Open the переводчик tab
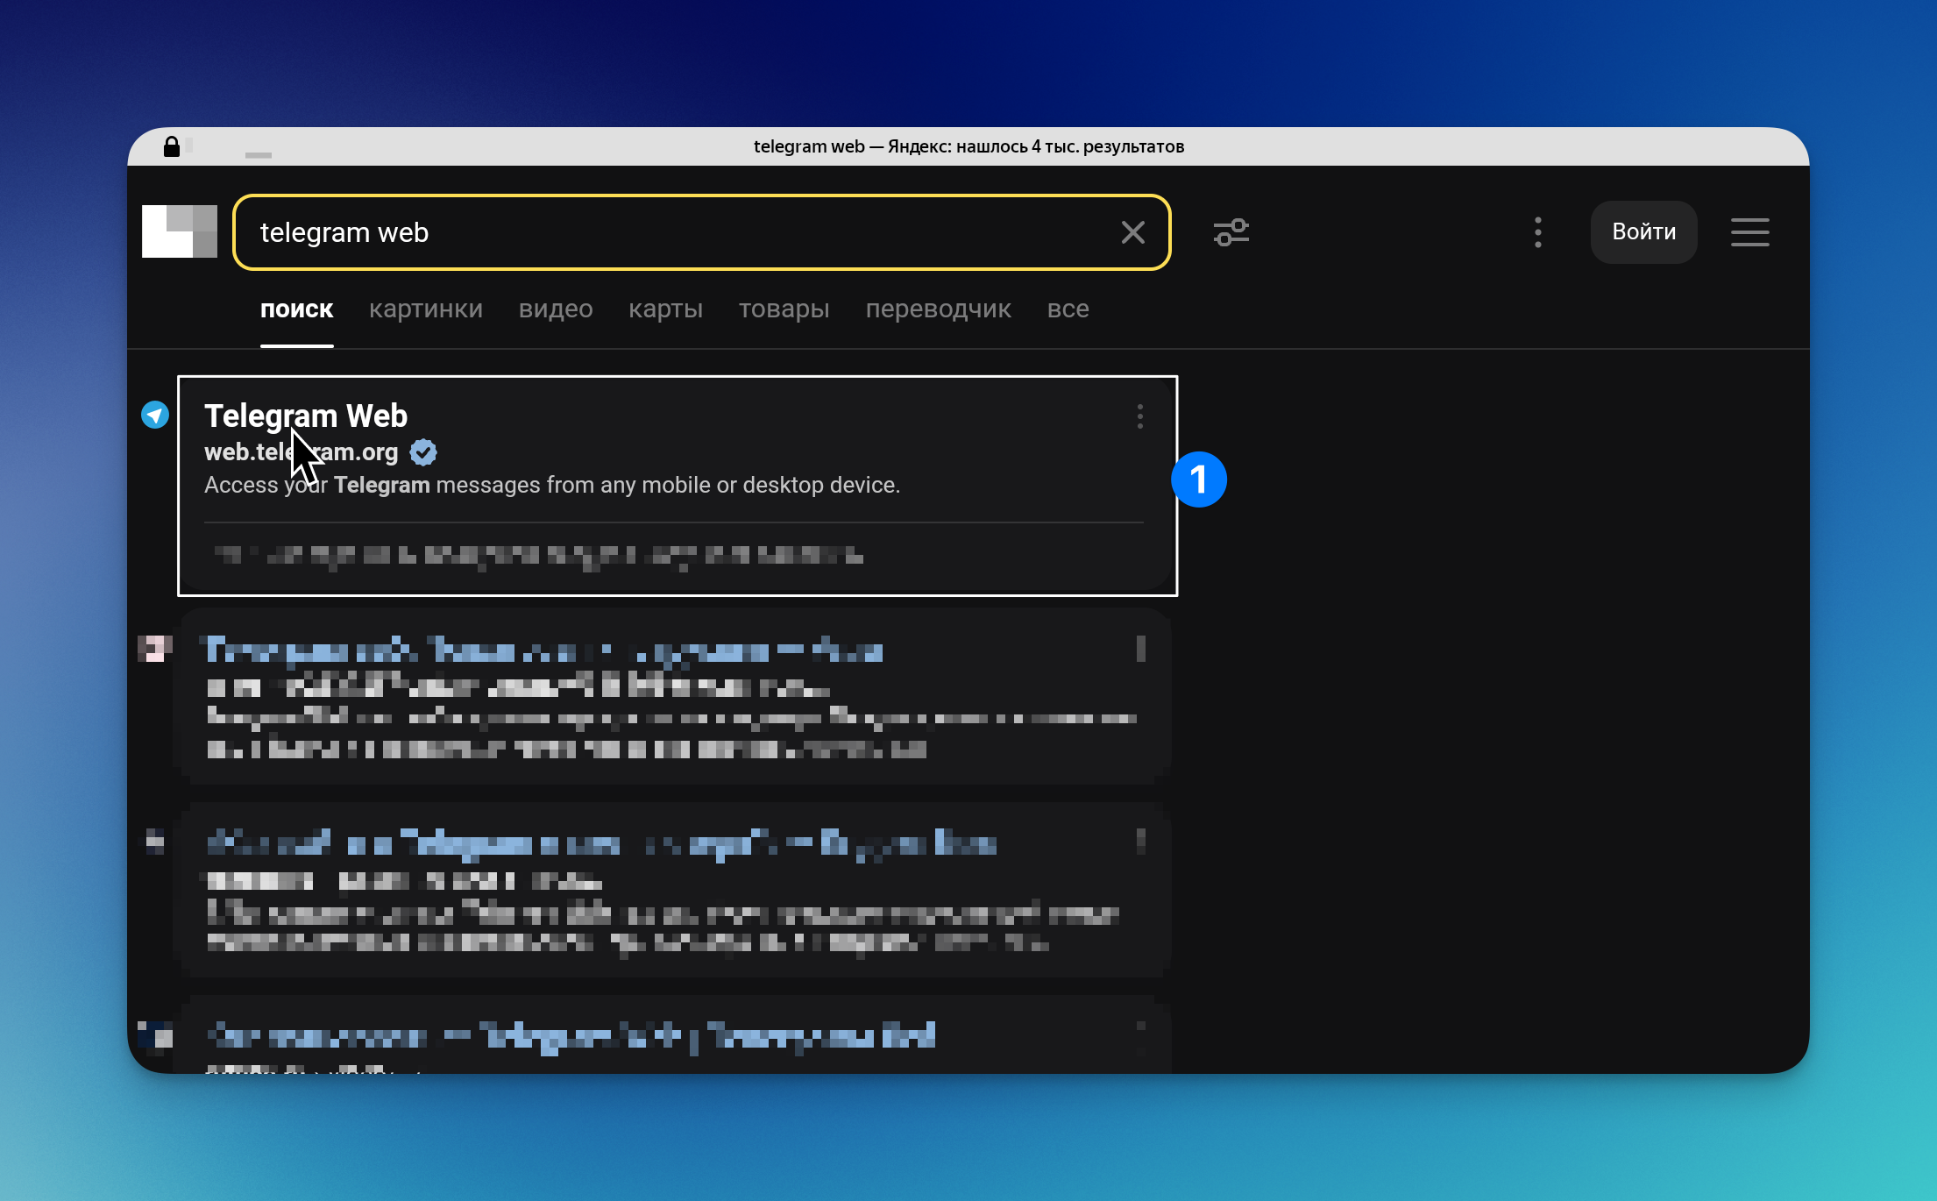 coord(938,309)
